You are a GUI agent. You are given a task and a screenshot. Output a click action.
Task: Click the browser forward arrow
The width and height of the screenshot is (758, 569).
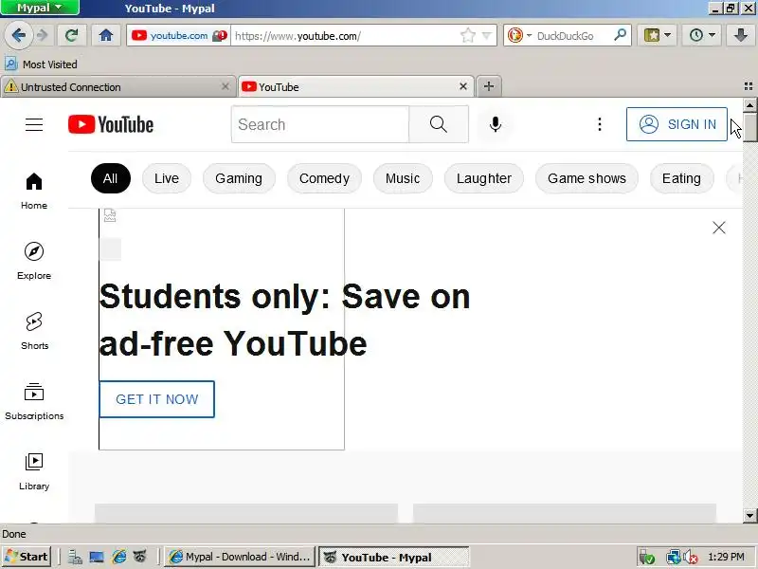[43, 35]
